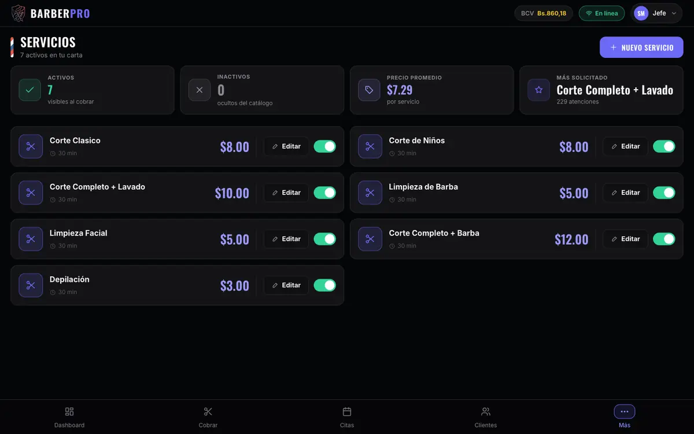Deactivate the Corte de Niños toggle
The image size is (694, 434).
[x=664, y=146]
